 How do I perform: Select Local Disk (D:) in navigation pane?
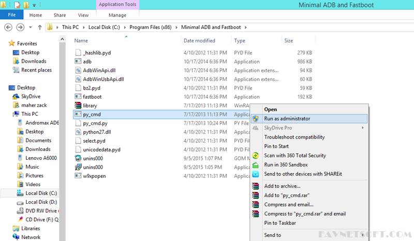pos(41,202)
